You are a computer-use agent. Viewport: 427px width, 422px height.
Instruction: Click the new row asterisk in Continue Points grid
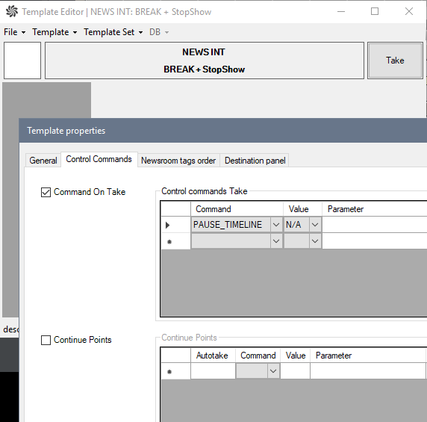coord(169,372)
